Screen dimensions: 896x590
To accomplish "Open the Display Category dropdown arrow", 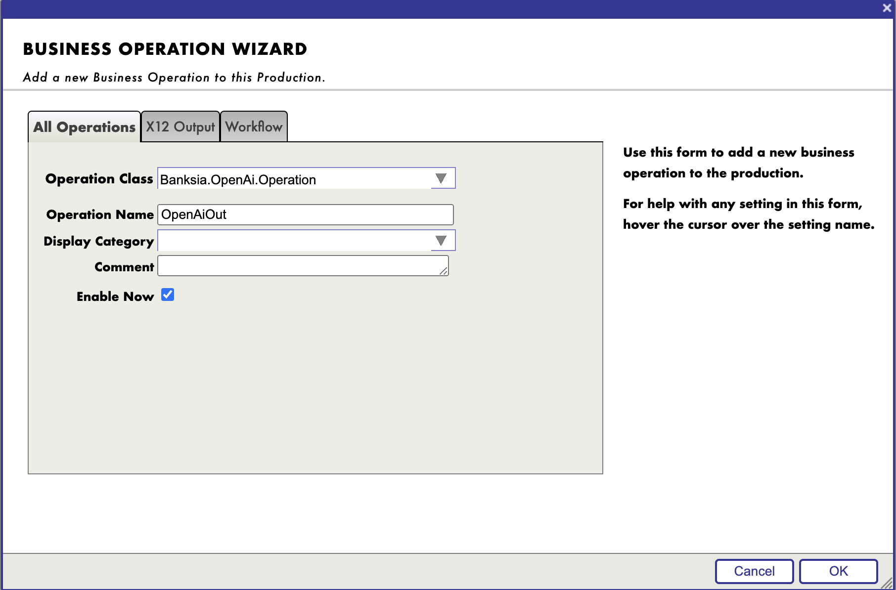I will 442,241.
